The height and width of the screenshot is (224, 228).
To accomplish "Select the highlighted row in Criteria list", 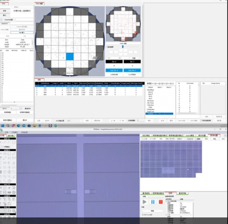I will click(x=160, y=113).
